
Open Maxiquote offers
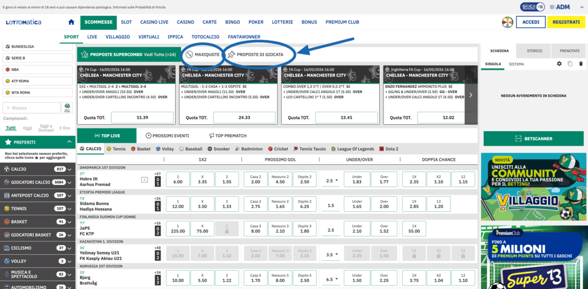click(203, 54)
